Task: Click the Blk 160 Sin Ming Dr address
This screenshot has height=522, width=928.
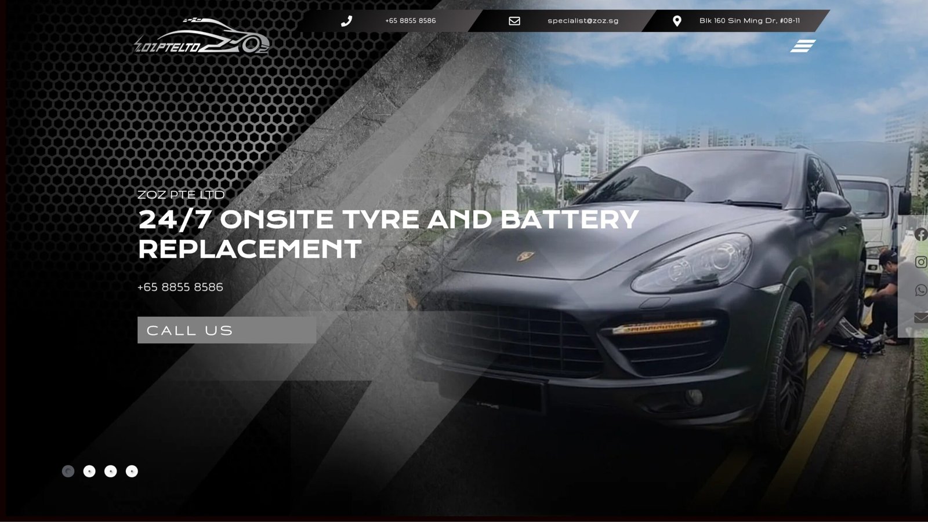Action: tap(749, 21)
